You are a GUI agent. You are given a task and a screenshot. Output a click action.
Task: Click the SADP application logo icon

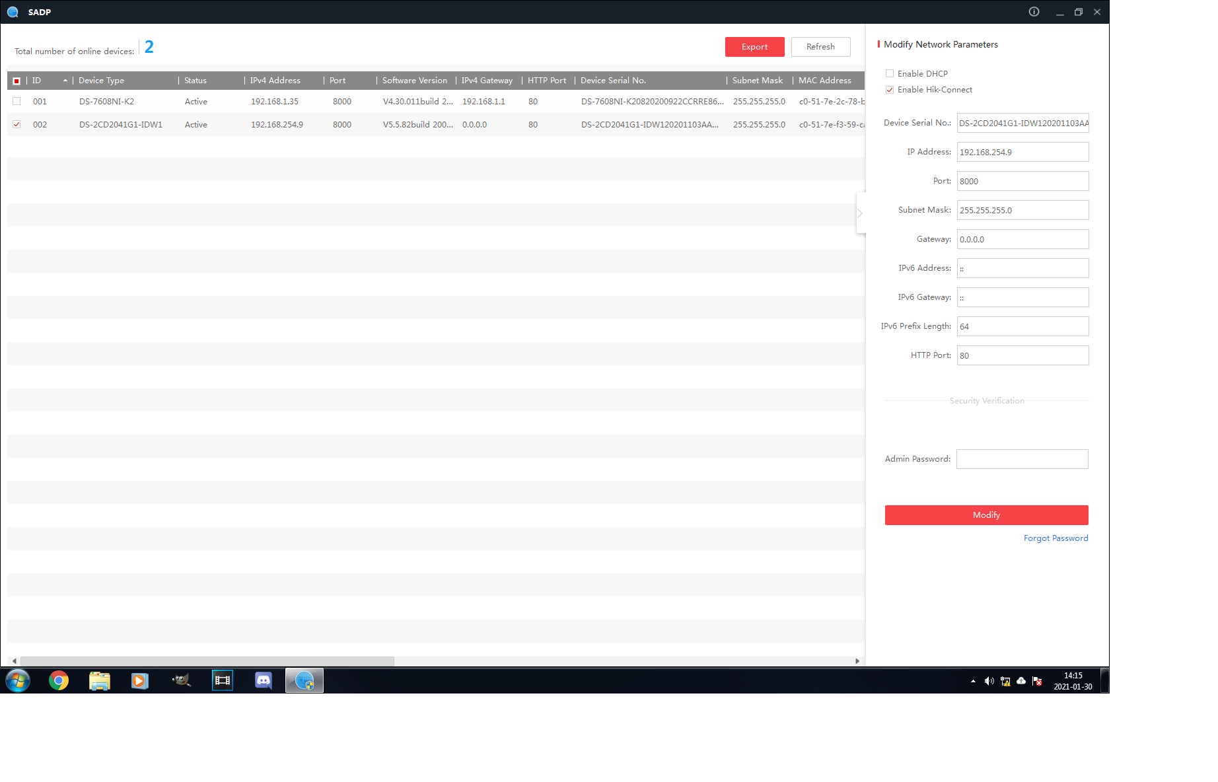click(13, 12)
